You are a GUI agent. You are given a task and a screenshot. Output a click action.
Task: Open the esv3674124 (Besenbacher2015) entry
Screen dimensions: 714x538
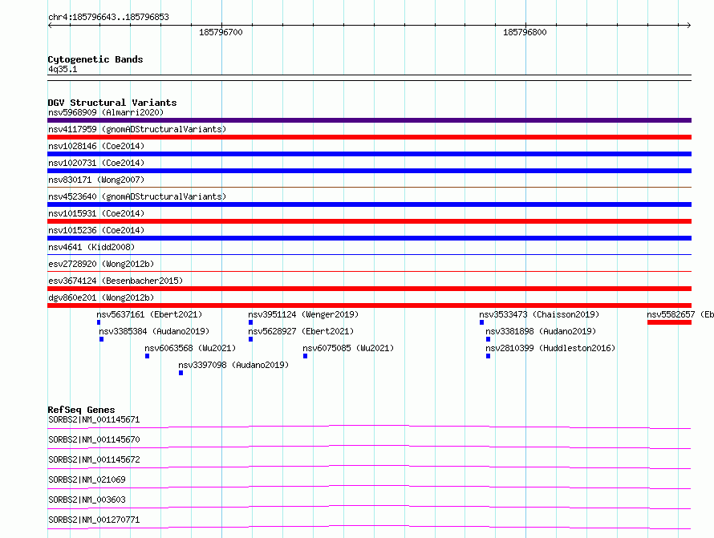[x=116, y=281]
